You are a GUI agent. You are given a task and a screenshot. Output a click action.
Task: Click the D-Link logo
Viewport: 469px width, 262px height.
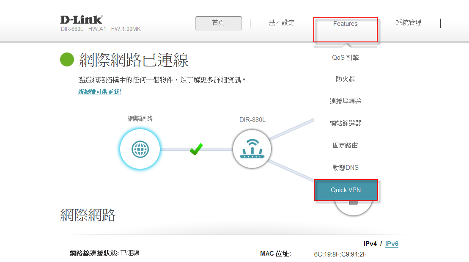tap(81, 20)
